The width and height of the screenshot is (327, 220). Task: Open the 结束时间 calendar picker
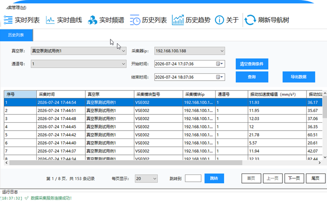click(x=219, y=77)
